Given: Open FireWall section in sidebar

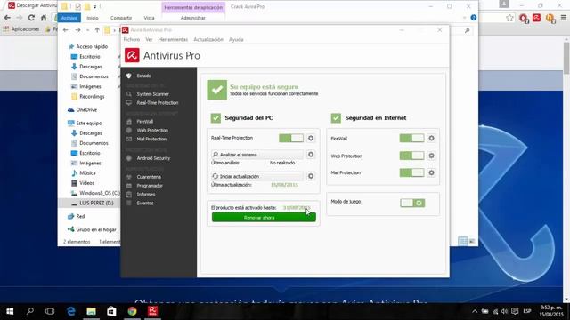Looking at the screenshot, I should (144, 122).
